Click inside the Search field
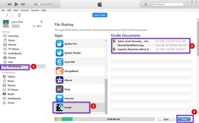The width and height of the screenshot is (199, 123). click(168, 4)
